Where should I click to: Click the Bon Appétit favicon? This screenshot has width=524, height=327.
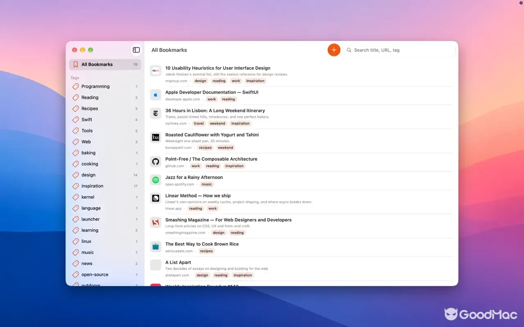pos(156,137)
